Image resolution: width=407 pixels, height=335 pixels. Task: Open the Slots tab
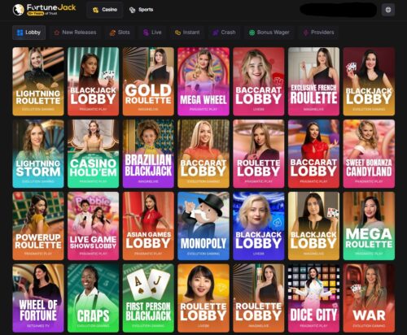coord(120,33)
